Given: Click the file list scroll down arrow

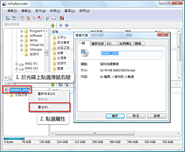Looking at the screenshot, I should pos(179,78).
